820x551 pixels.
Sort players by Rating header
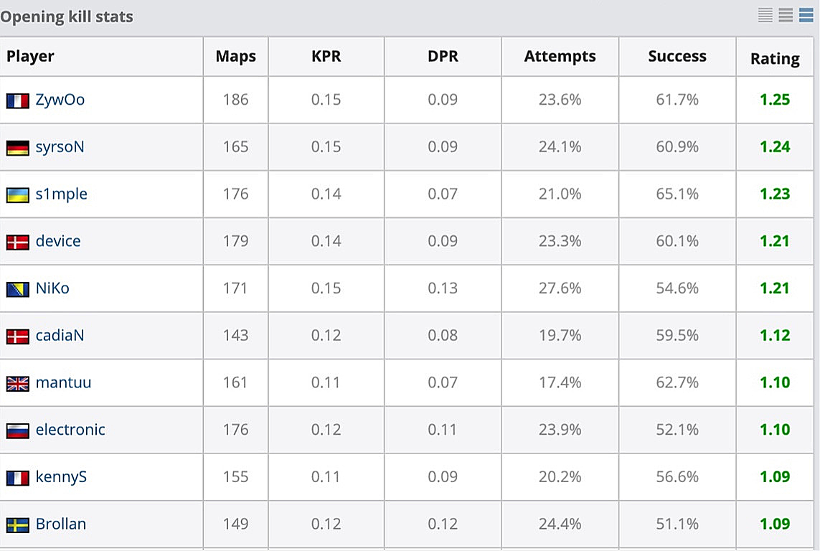pyautogui.click(x=775, y=59)
